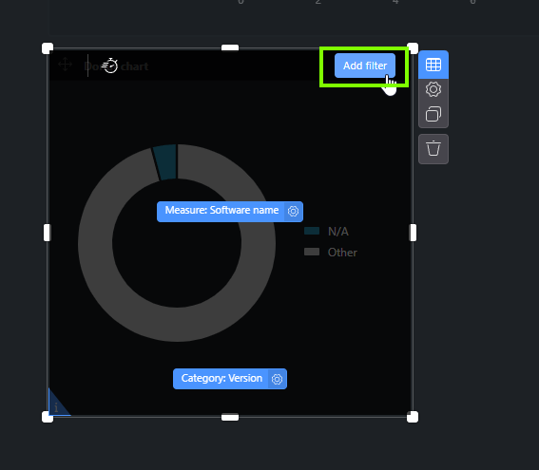Screen dimensions: 539x470
Task: Select the N/A legend entry
Action: [326, 232]
